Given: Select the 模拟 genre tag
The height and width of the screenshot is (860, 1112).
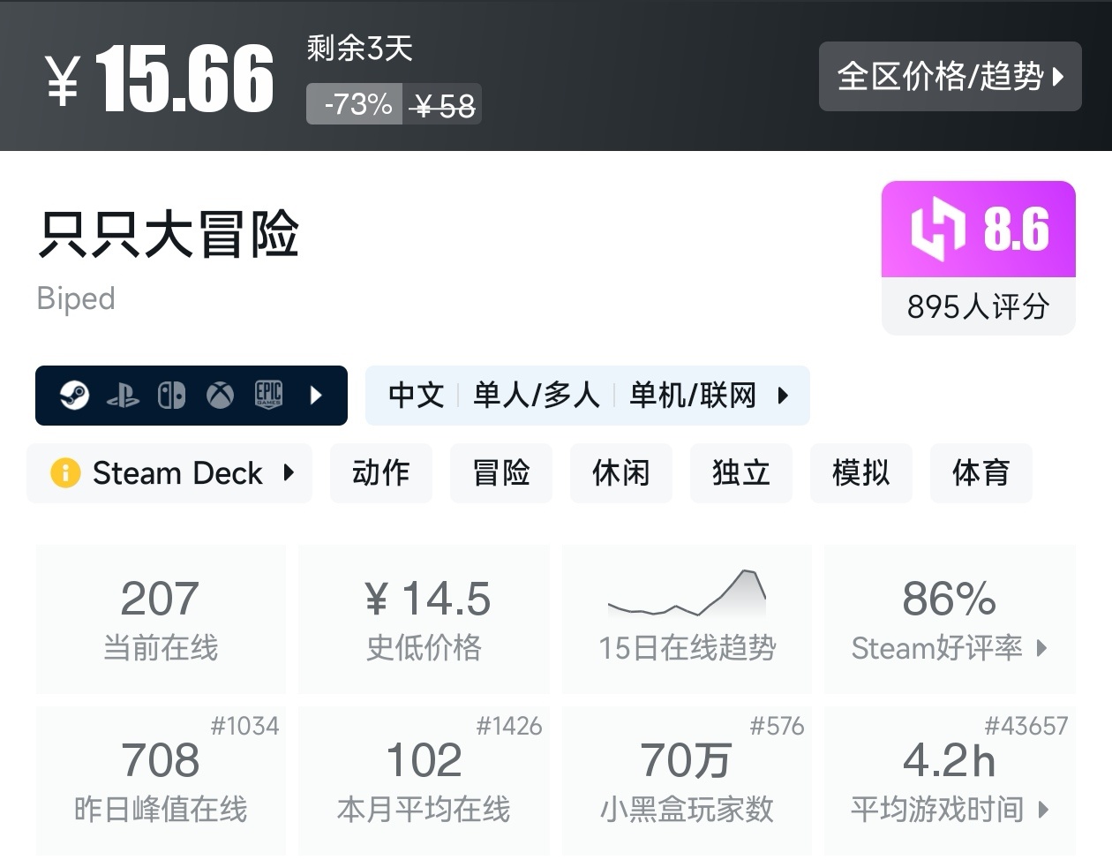Looking at the screenshot, I should click(x=861, y=473).
